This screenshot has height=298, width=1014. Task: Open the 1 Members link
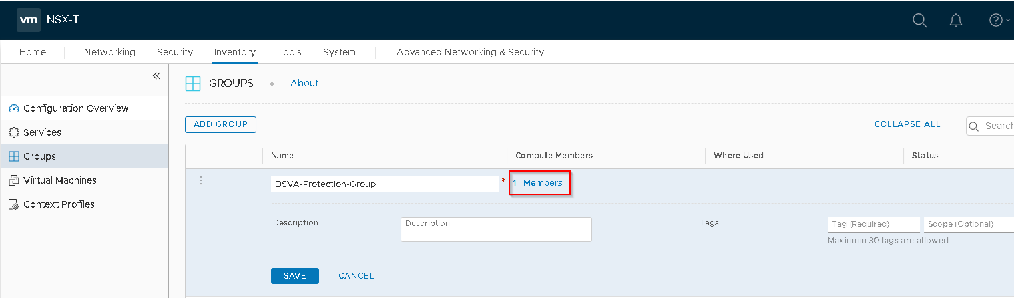539,183
